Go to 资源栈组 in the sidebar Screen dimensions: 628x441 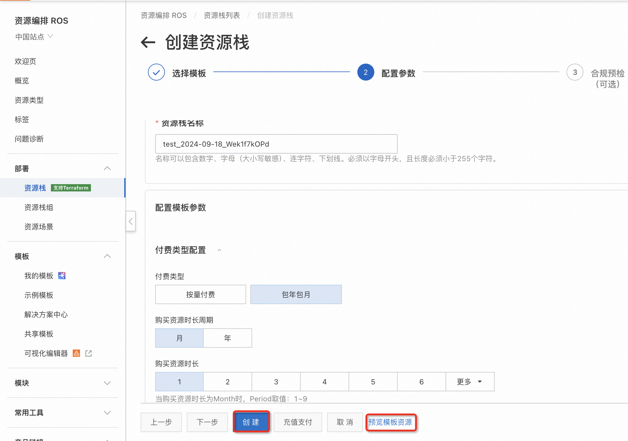coord(39,207)
